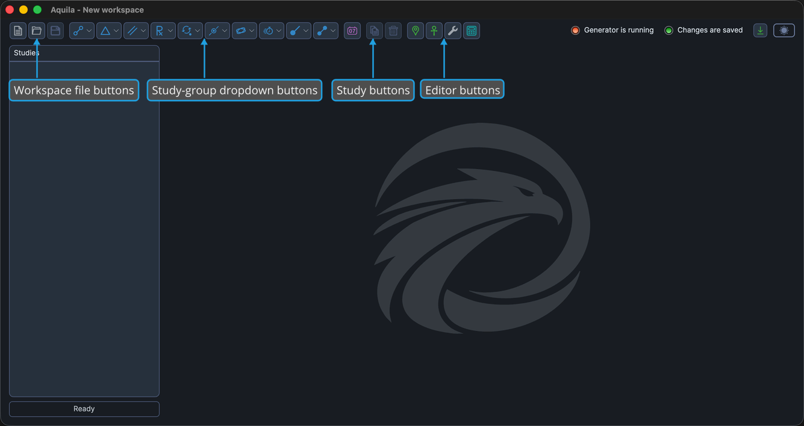The image size is (804, 426).
Task: Open the green ankh-shaped editor button
Action: 434,31
